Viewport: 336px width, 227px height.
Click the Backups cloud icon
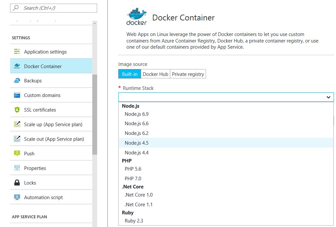tap(17, 80)
